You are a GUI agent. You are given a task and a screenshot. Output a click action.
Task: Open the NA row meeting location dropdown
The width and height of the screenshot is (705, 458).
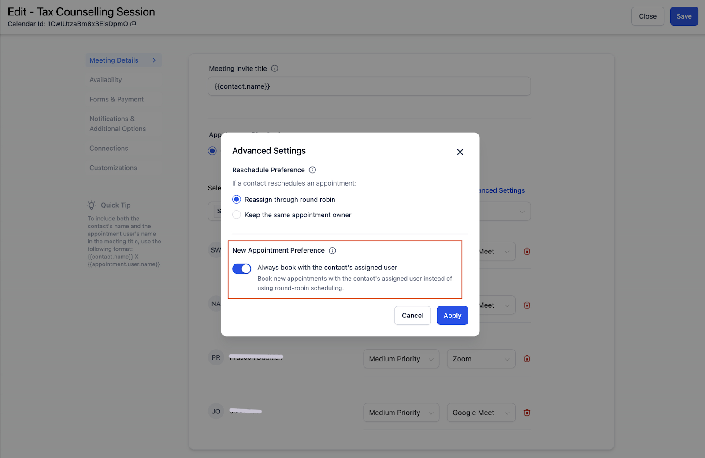(x=497, y=305)
